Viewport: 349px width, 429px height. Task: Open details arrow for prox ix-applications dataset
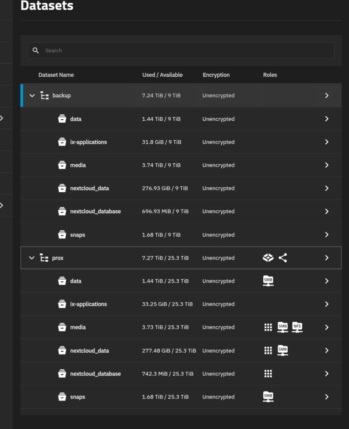(x=327, y=304)
